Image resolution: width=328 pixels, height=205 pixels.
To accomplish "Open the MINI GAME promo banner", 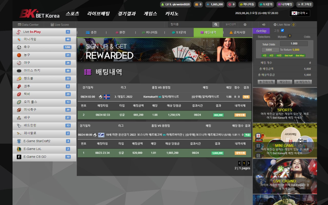I will pyautogui.click(x=285, y=141).
